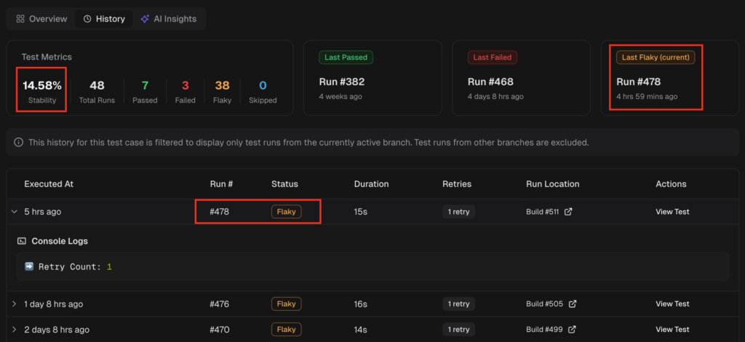Click the console logs terminal icon
The width and height of the screenshot is (745, 342).
pyautogui.click(x=22, y=241)
